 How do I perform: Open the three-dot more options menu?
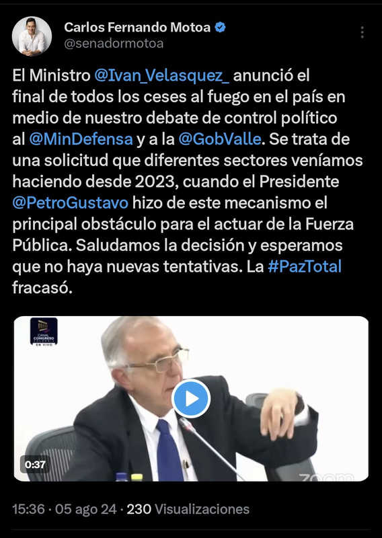click(x=362, y=32)
